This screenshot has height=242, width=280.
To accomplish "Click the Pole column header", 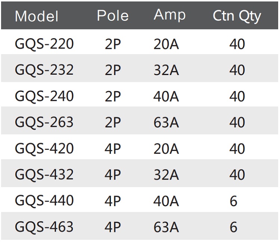I will point(112,16).
